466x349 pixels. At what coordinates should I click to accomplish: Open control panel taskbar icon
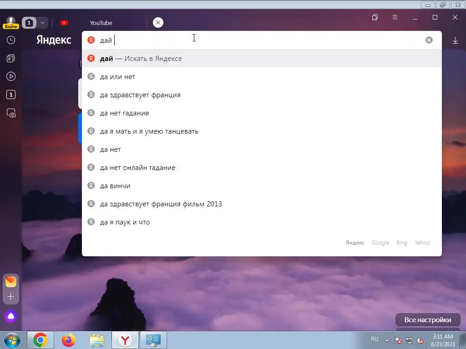pyautogui.click(x=153, y=340)
